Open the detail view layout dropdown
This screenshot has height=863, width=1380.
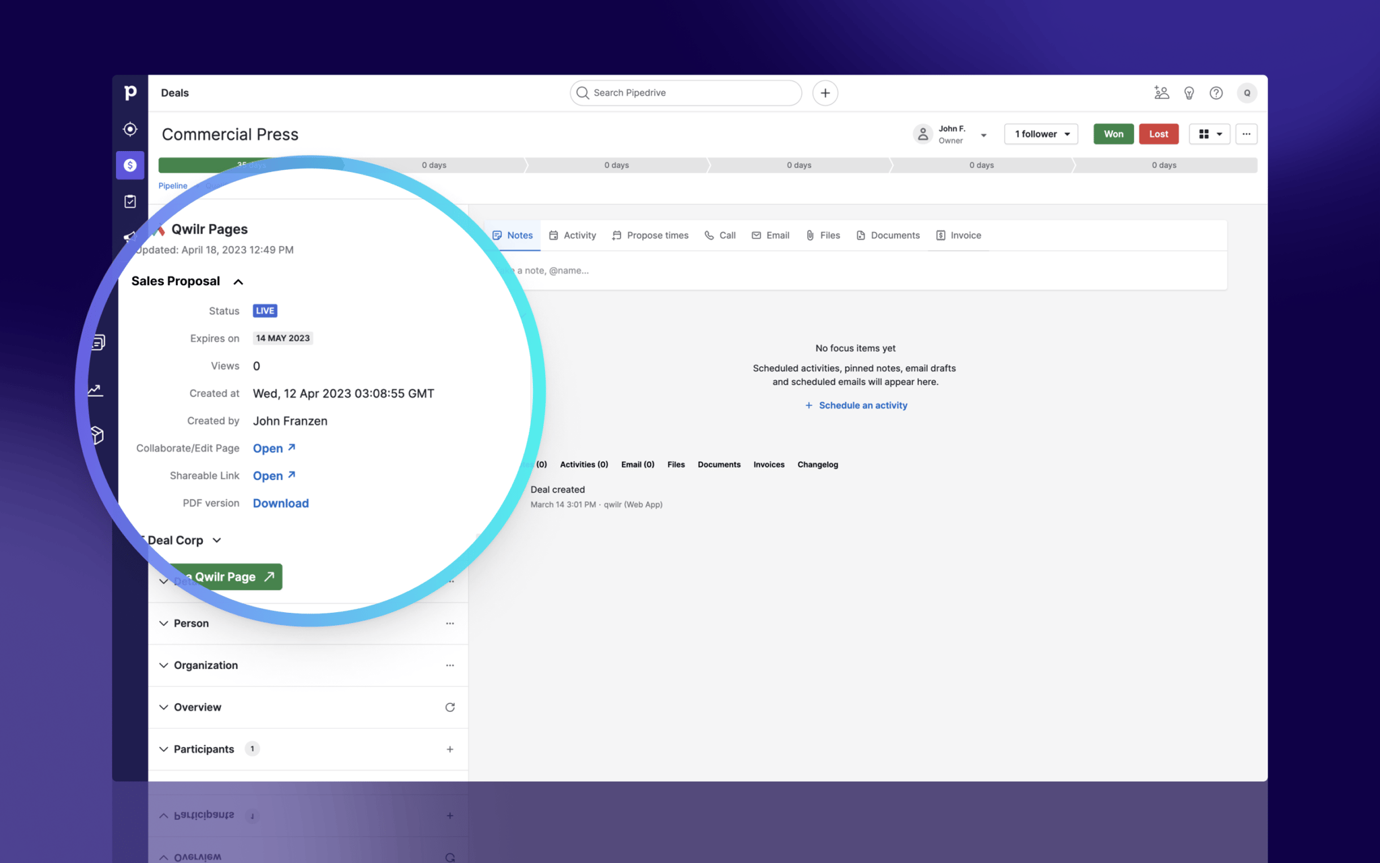[1209, 133]
